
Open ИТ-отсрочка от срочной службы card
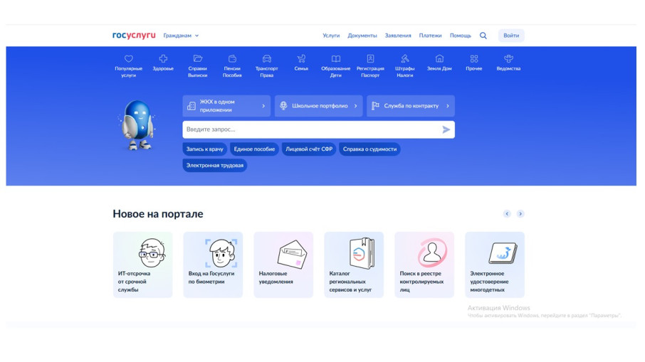pyautogui.click(x=142, y=265)
